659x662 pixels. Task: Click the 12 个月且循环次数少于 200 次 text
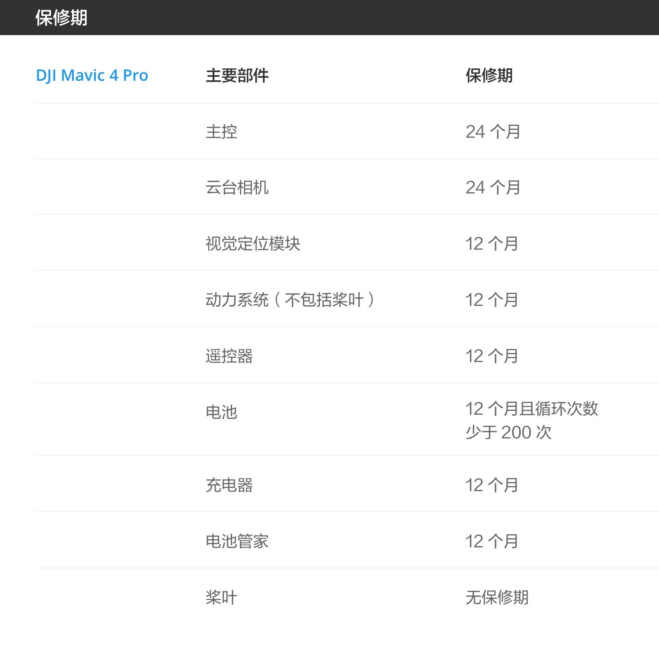pos(533,421)
